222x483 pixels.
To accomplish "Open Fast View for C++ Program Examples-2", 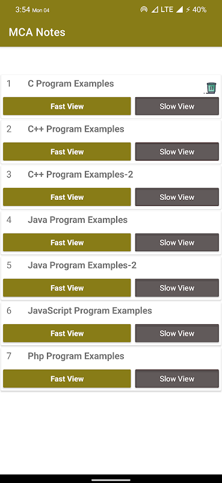I will (67, 197).
